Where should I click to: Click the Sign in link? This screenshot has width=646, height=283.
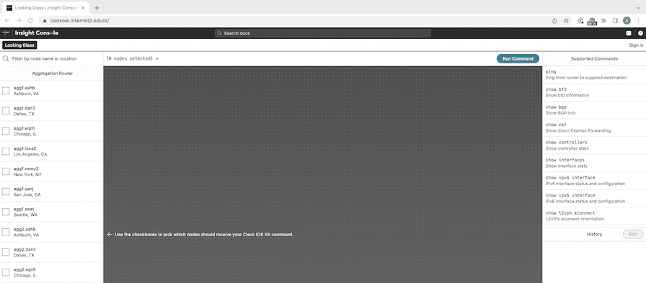pyautogui.click(x=636, y=45)
